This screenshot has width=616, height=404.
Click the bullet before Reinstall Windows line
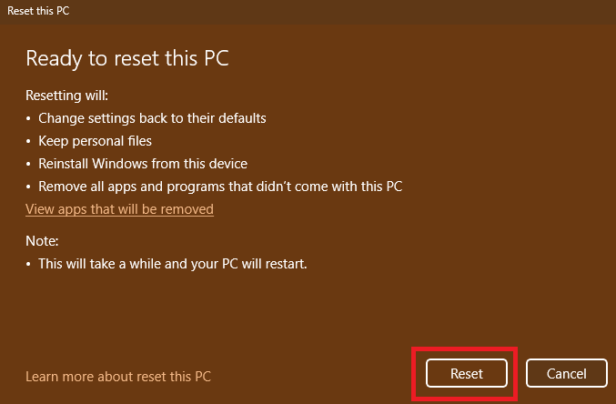[x=28, y=164]
